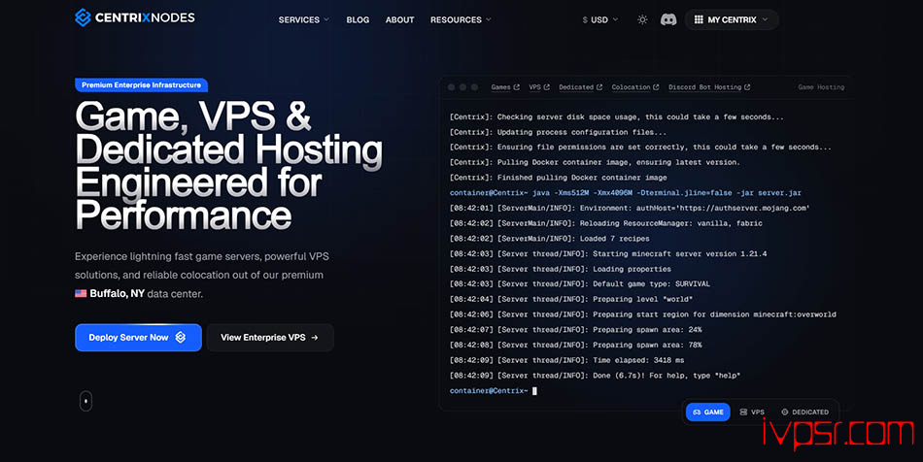Open the Discord link icon

point(668,19)
